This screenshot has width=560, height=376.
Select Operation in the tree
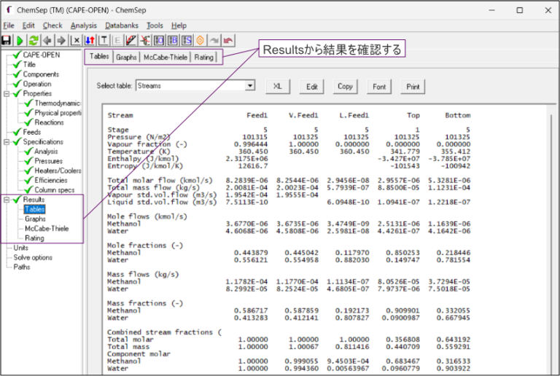click(37, 84)
